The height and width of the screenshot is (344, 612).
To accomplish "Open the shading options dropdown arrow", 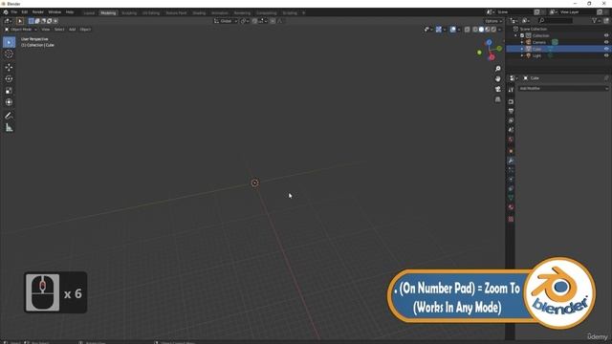I will pos(499,30).
